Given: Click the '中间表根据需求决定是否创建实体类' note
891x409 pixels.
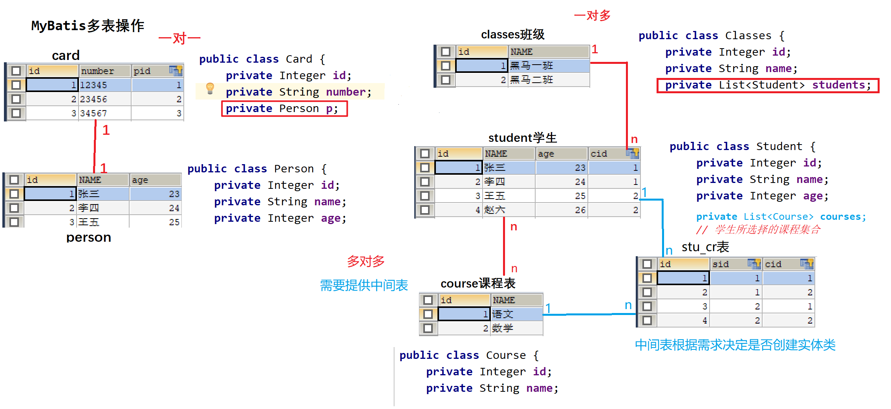Looking at the screenshot, I should pos(735,345).
